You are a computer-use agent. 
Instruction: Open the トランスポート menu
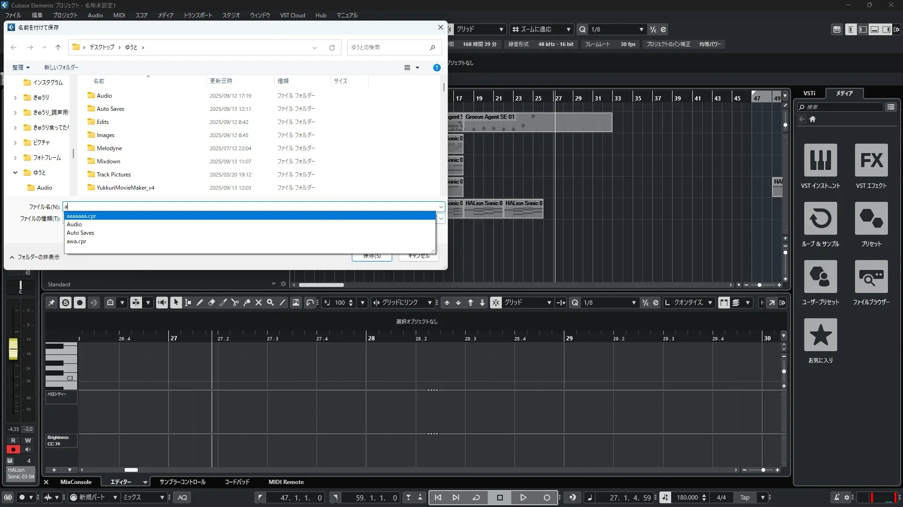198,15
